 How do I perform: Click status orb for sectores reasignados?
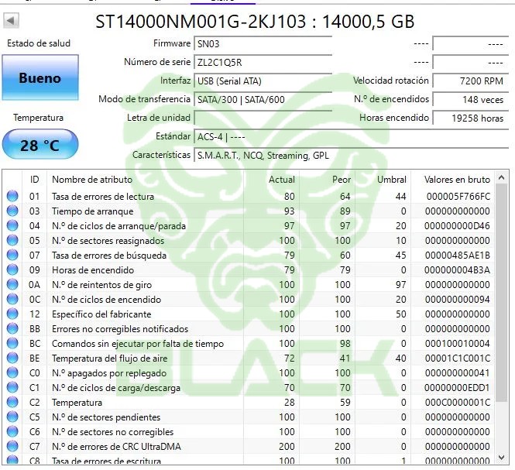tap(12, 240)
